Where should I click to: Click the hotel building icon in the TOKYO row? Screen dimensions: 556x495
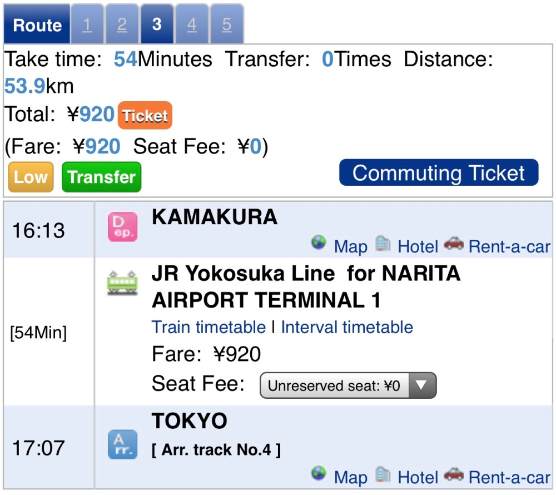(x=383, y=474)
